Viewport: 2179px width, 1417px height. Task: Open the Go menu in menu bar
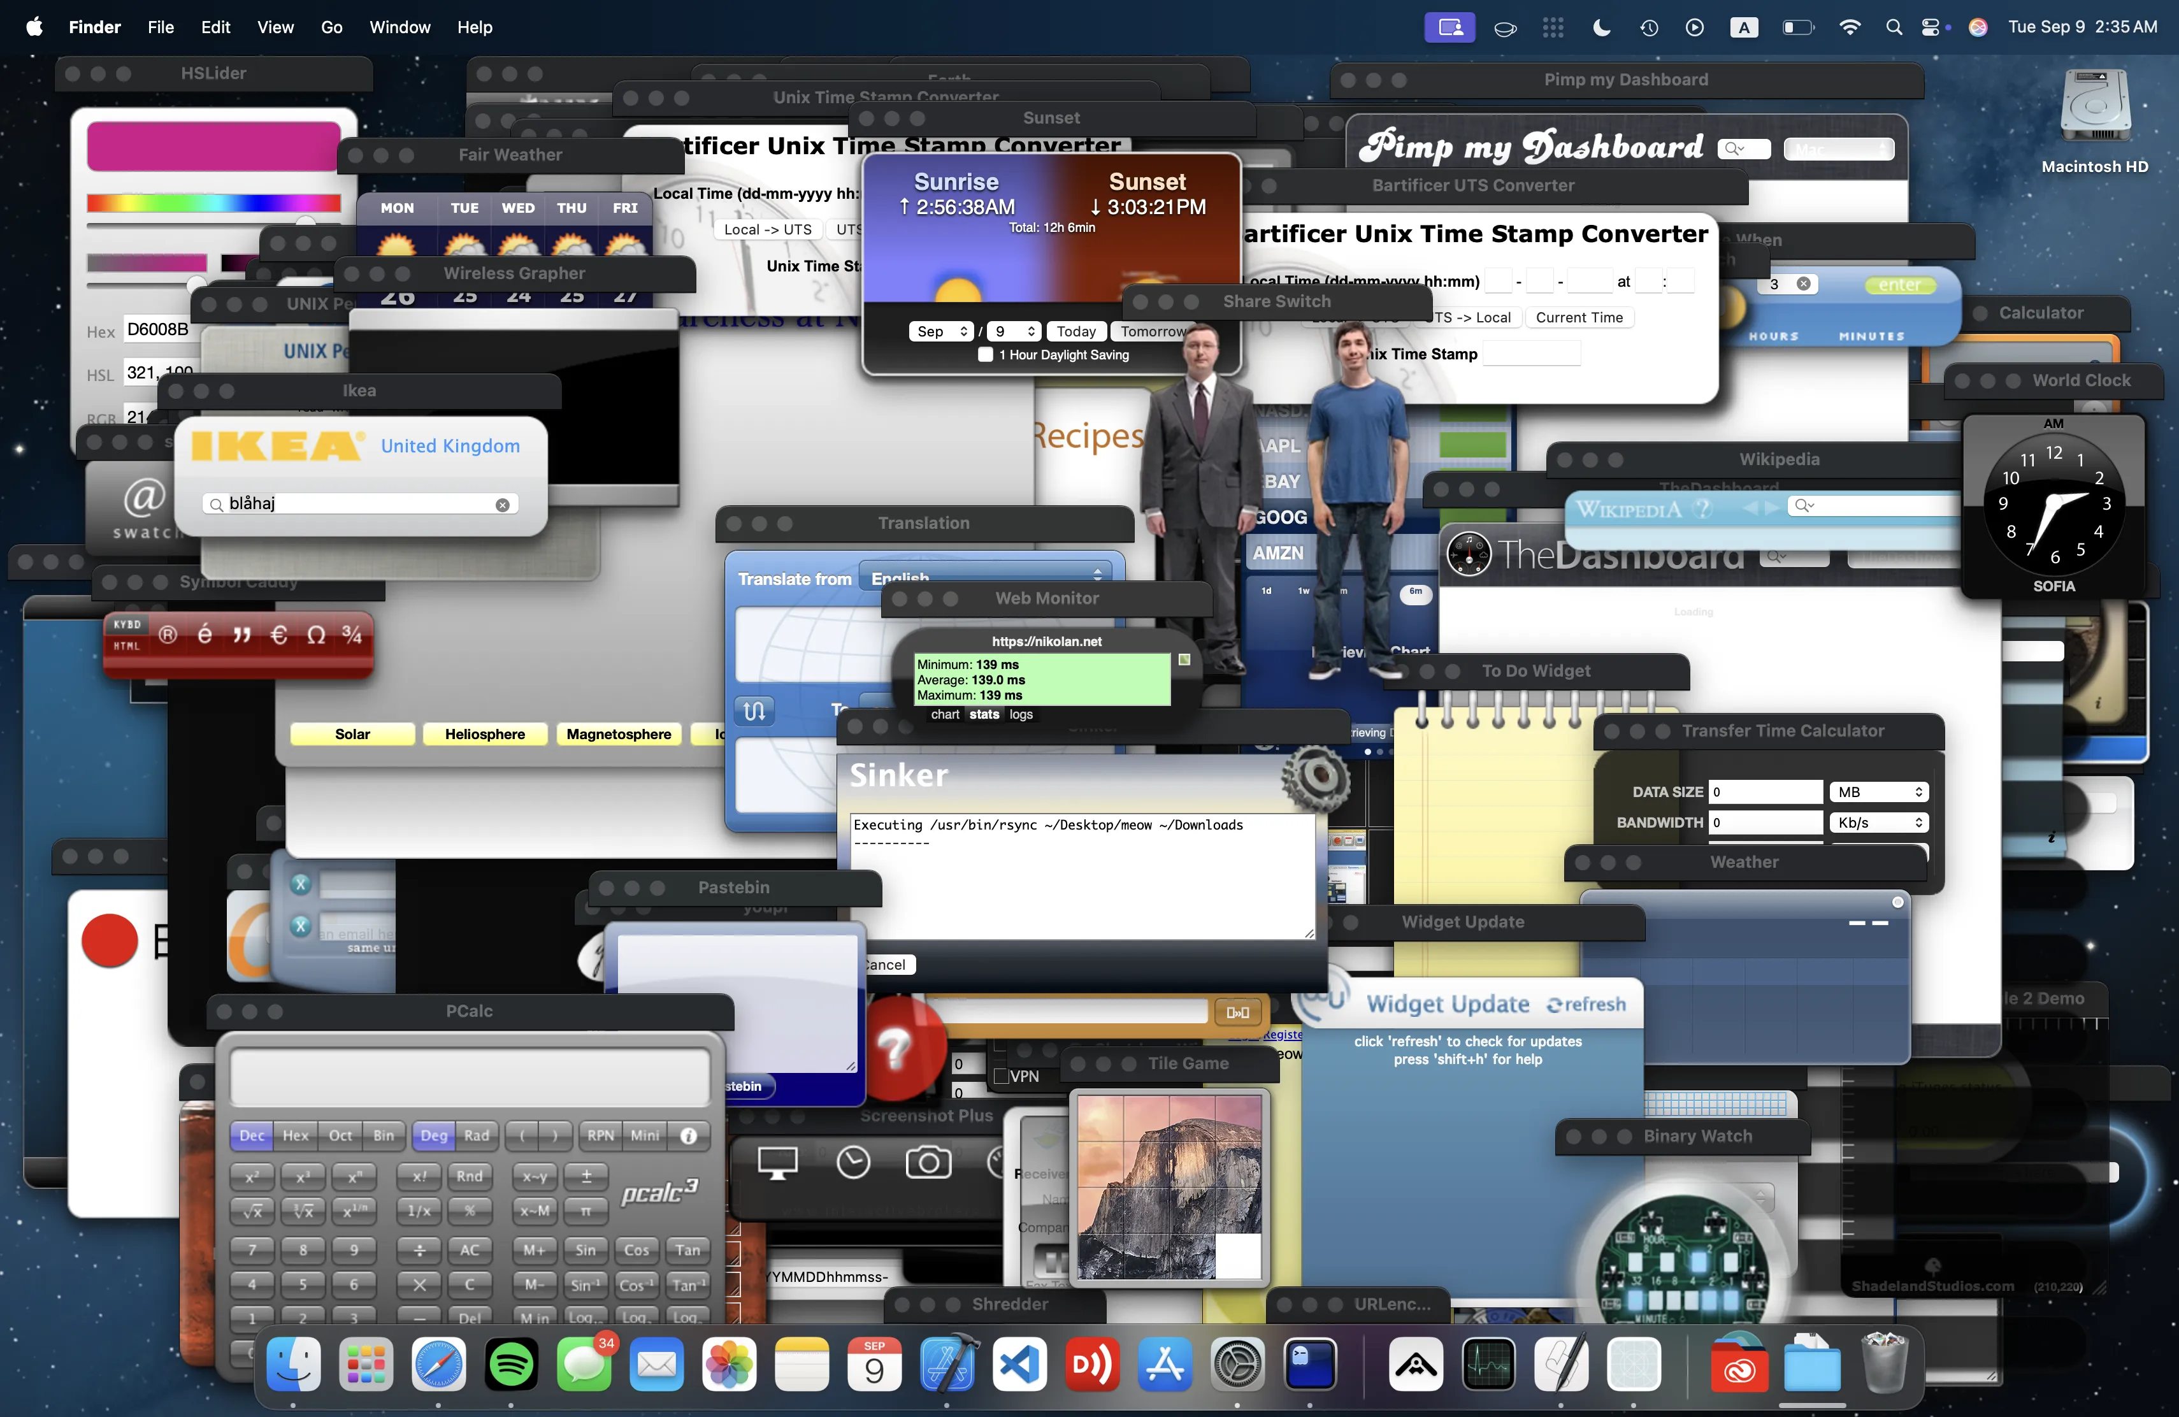click(x=331, y=27)
